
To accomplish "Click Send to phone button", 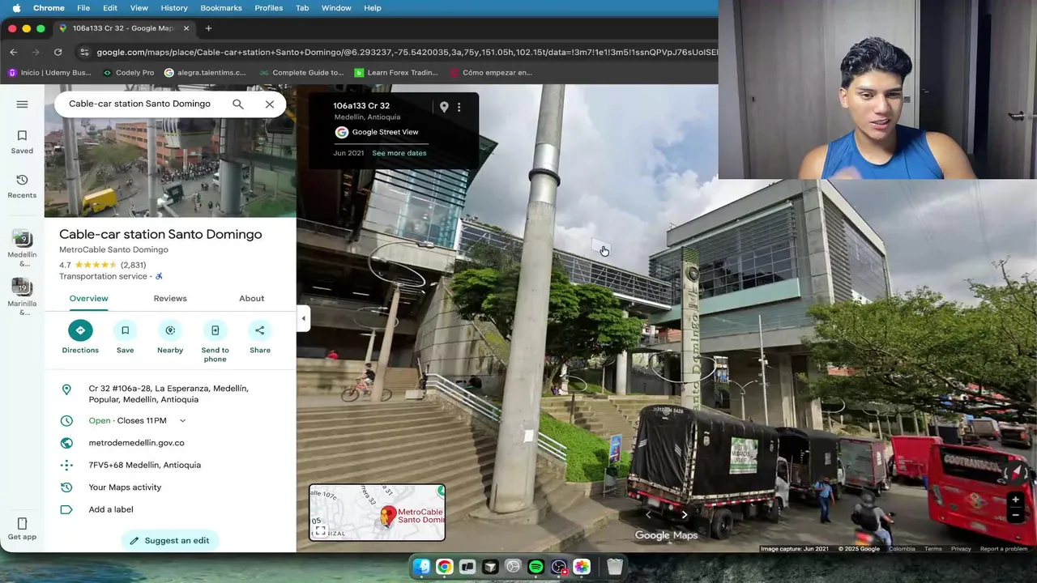I will [x=215, y=341].
